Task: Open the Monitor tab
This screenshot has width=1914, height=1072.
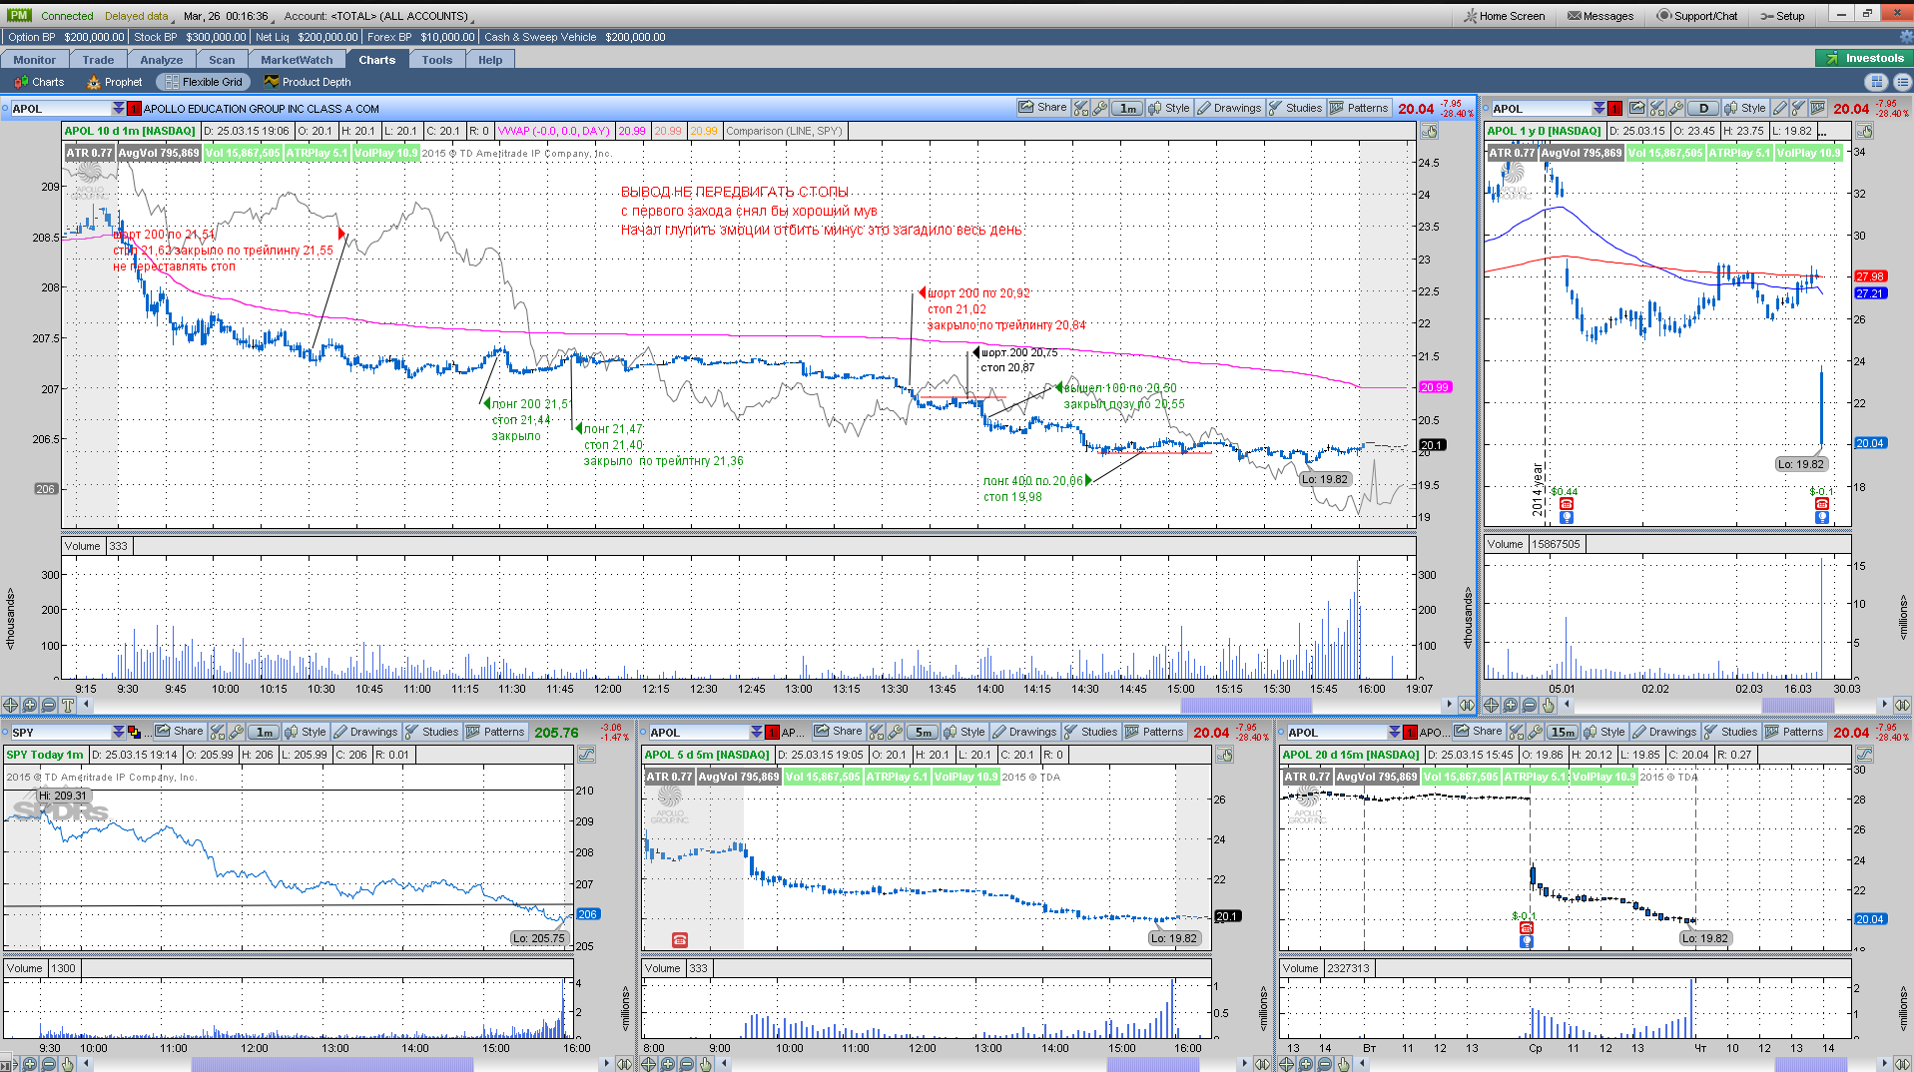Action: [x=34, y=60]
